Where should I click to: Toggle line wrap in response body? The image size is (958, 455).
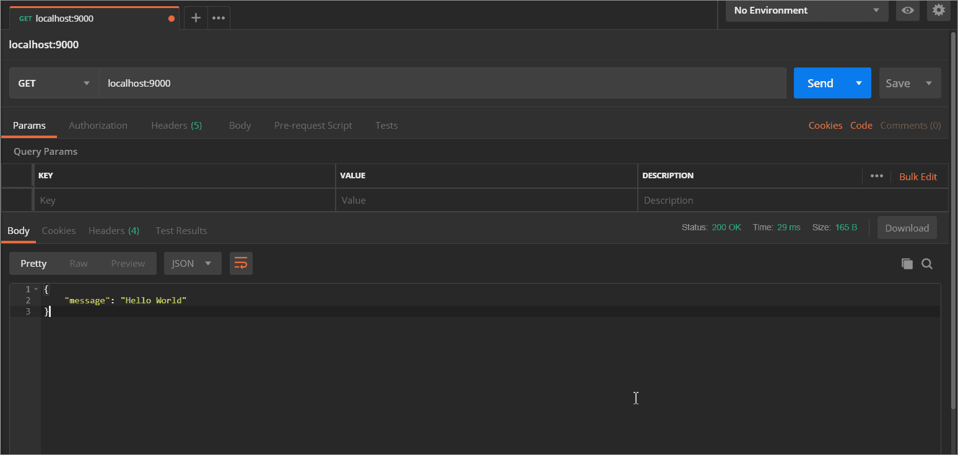[241, 263]
